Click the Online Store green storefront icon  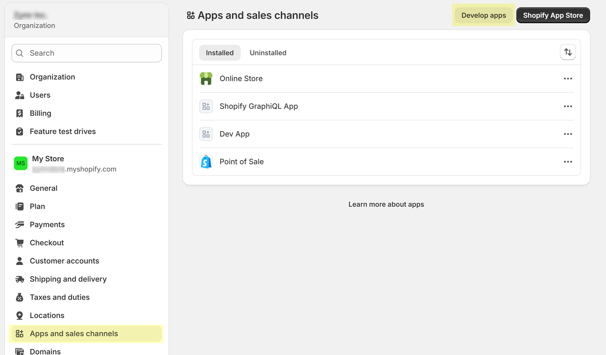pyautogui.click(x=206, y=79)
